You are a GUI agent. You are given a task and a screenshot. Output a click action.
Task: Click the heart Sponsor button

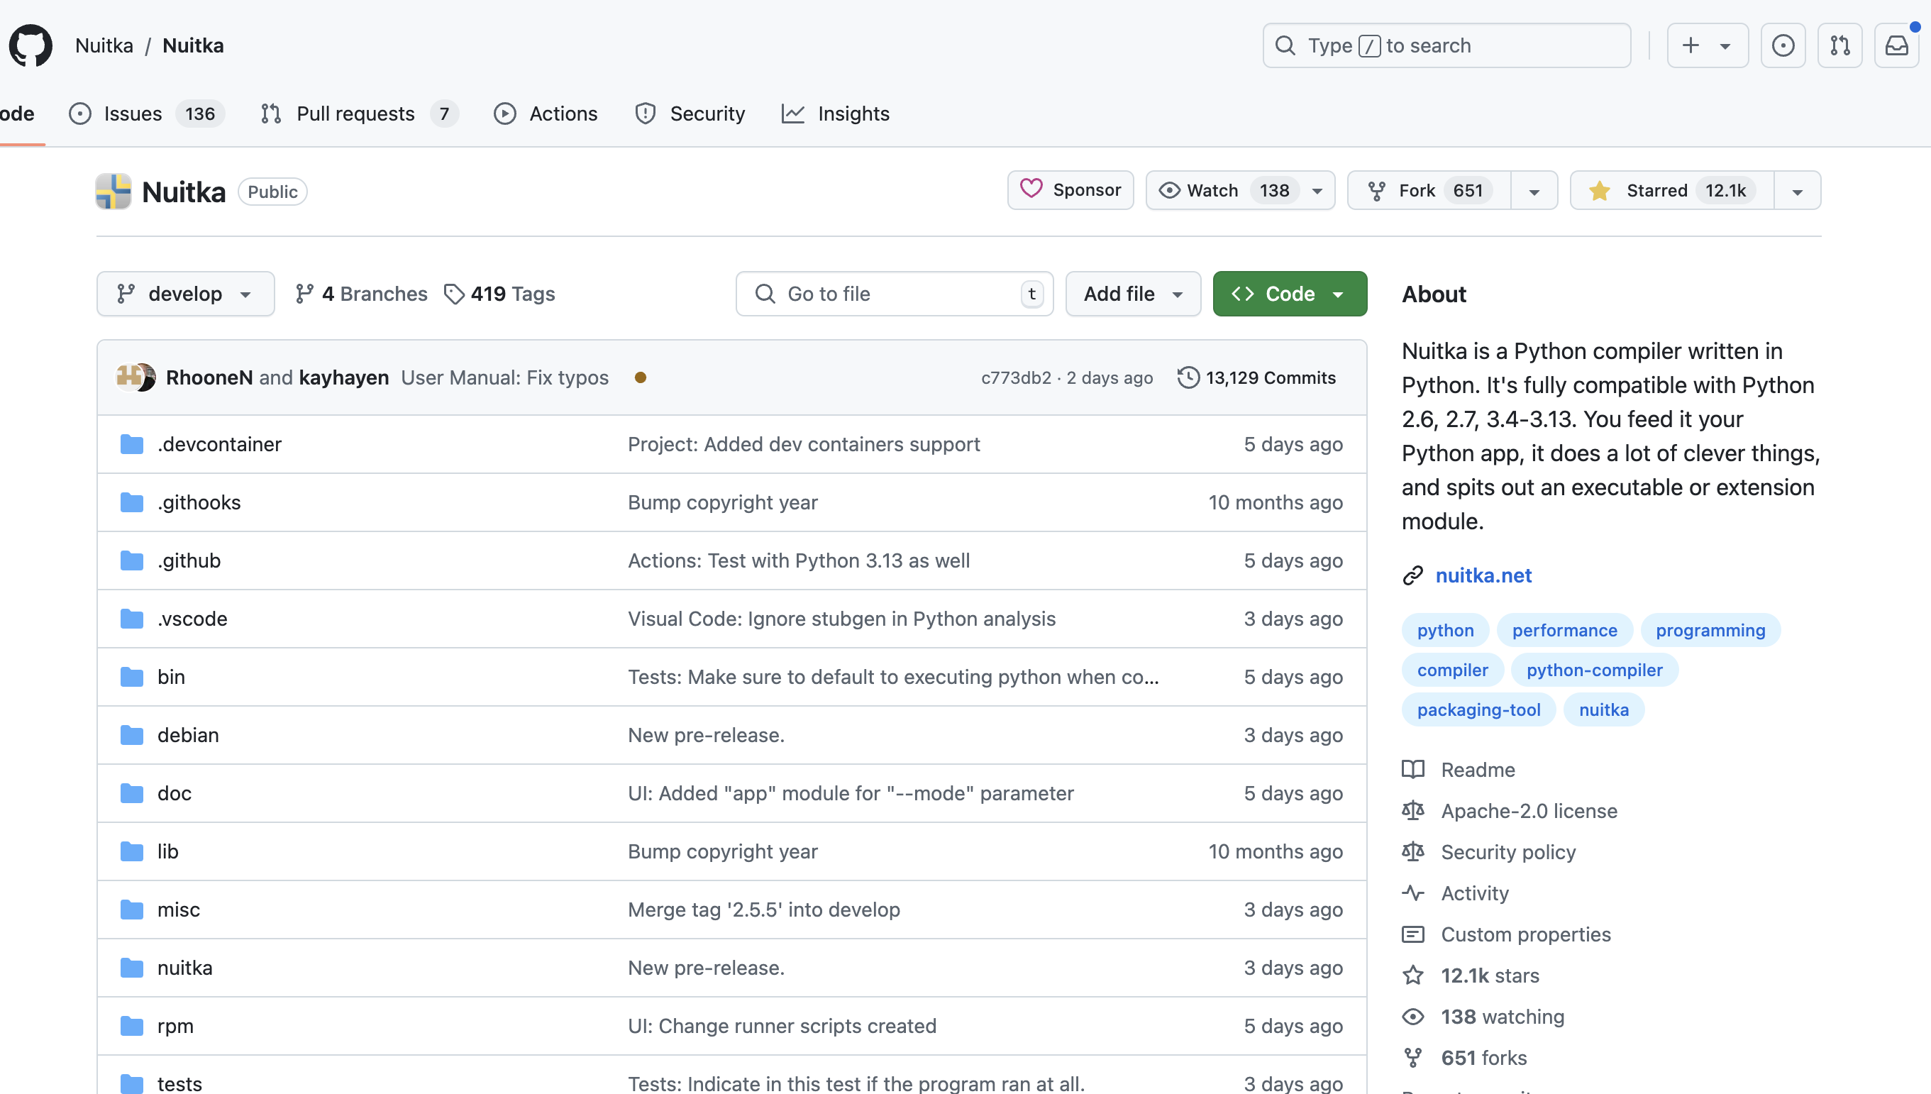coord(1070,190)
